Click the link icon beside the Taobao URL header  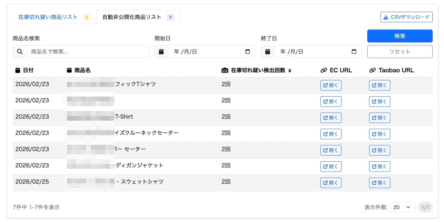[x=372, y=70]
